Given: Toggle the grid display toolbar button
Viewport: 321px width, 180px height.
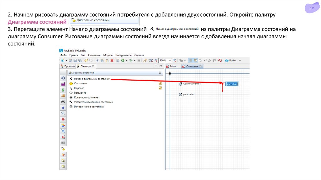Looking at the screenshot, I should (191, 61).
